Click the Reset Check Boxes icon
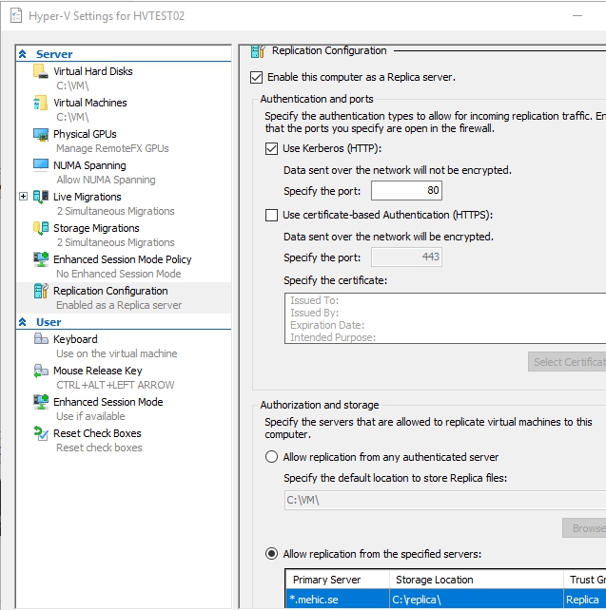Screen dimensions: 606x610 (40, 433)
